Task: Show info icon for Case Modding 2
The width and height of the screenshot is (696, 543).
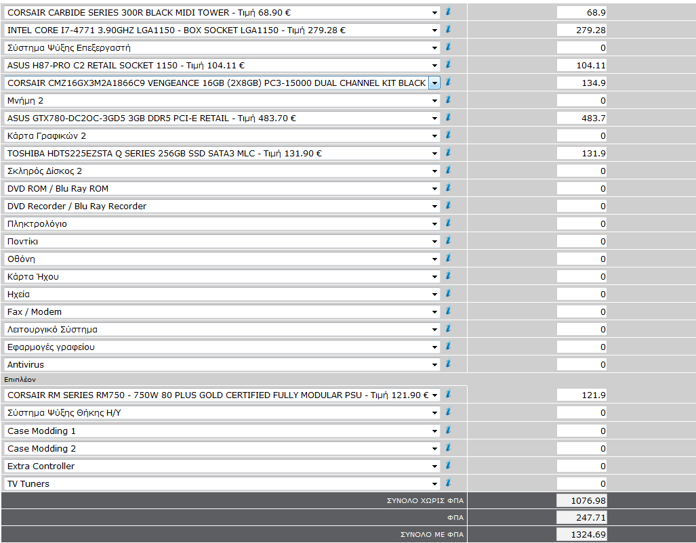Action: coord(449,448)
